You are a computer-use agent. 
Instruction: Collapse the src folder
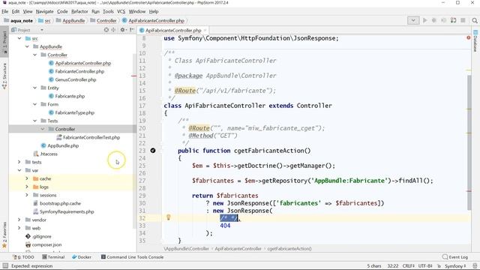click(19, 38)
